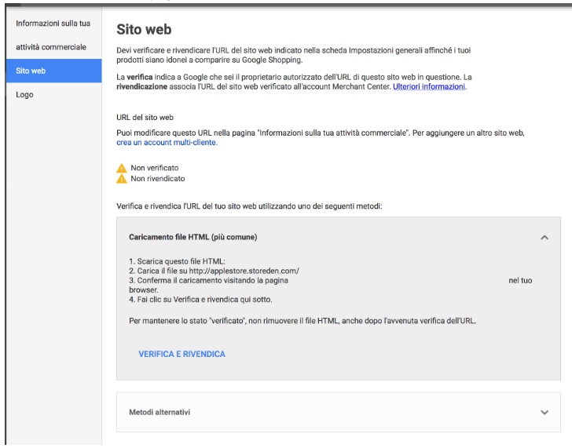The image size is (572, 448).
Task: Click the Caricamento file HTML panel title
Action: point(192,237)
